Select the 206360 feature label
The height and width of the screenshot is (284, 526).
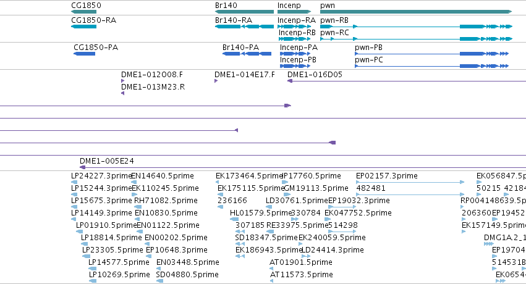click(x=477, y=213)
